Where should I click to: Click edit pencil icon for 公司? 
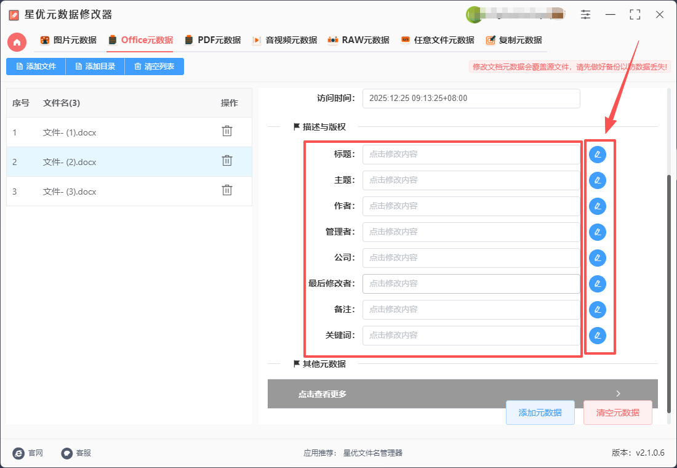point(598,258)
